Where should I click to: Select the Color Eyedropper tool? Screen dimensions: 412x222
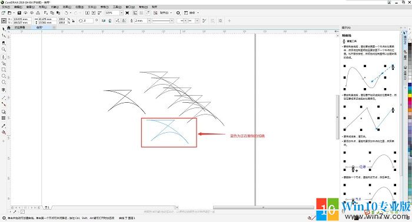pyautogui.click(x=4, y=126)
